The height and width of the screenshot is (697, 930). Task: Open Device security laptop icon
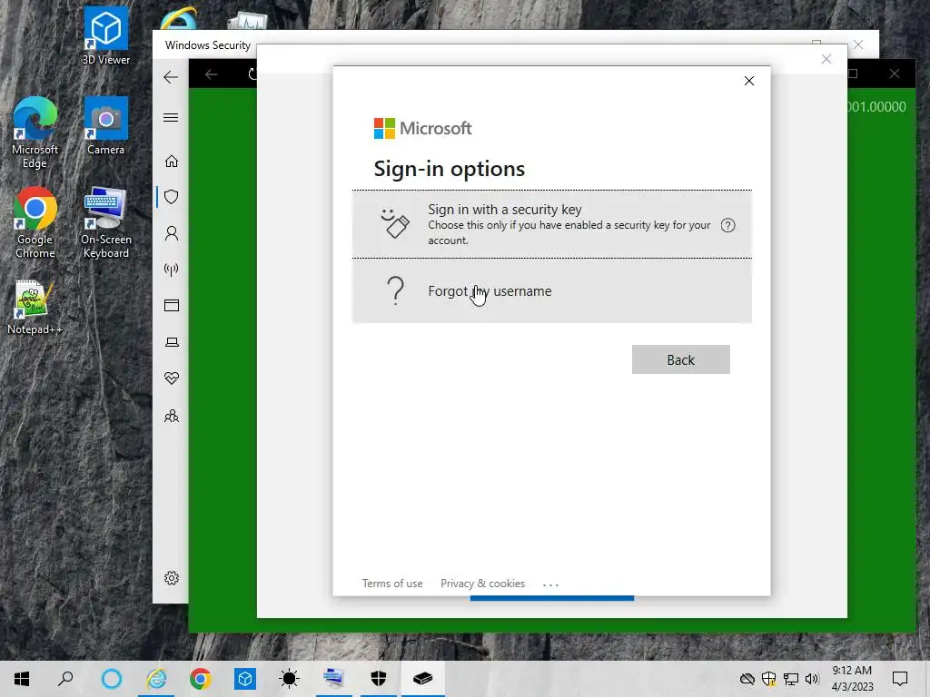[x=172, y=342]
